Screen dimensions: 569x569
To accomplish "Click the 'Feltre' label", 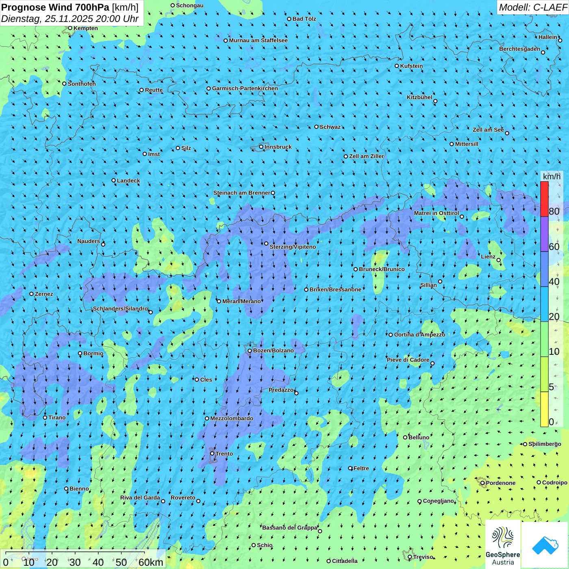I will [361, 468].
